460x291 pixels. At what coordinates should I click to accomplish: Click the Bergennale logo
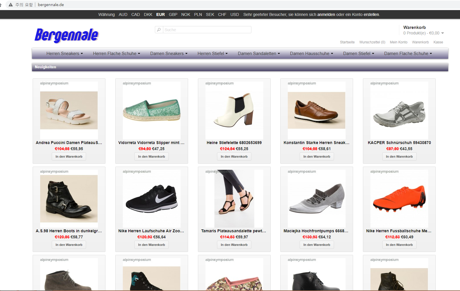(66, 35)
